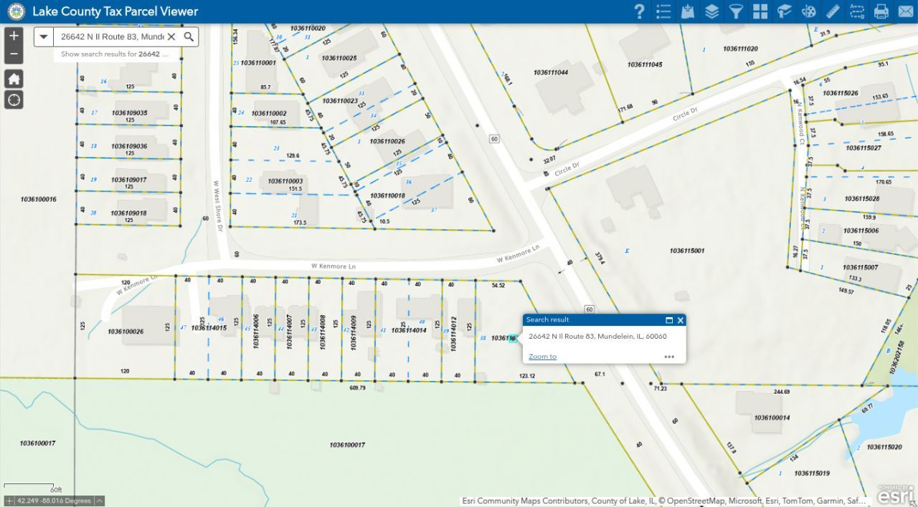918x507 pixels.
Task: Open the Legend list icon
Action: click(x=663, y=11)
